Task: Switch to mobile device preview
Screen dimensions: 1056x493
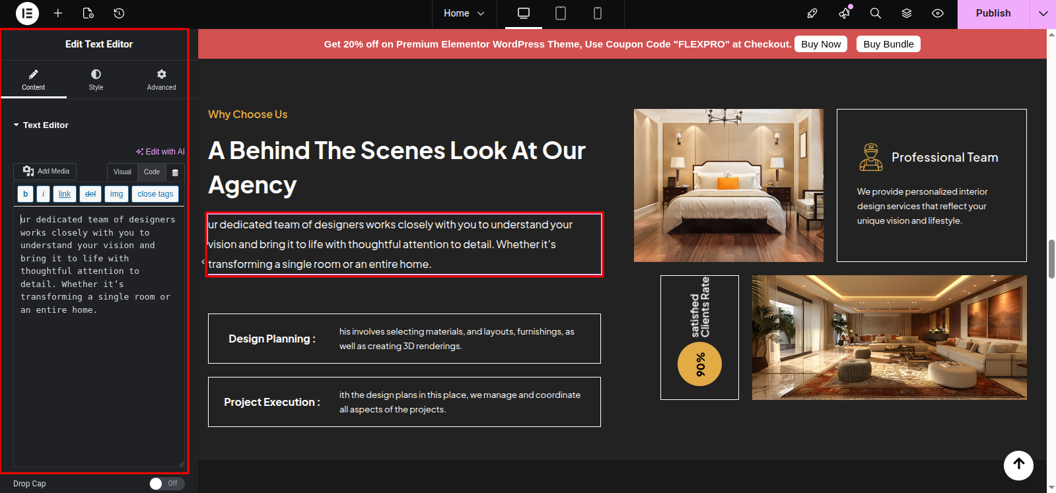Action: [x=598, y=13]
